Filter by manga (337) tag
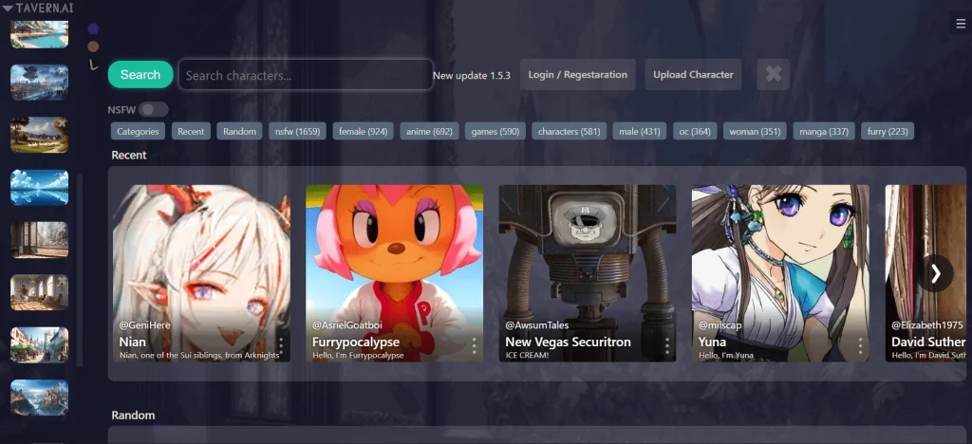972x444 pixels. coord(824,131)
